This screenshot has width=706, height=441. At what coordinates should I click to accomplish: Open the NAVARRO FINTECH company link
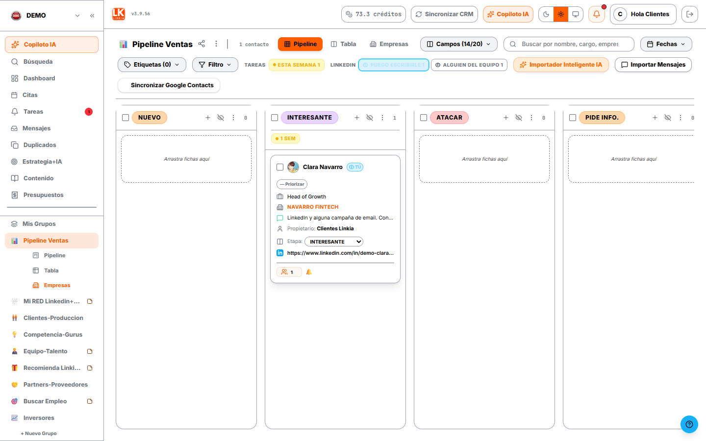(x=313, y=207)
